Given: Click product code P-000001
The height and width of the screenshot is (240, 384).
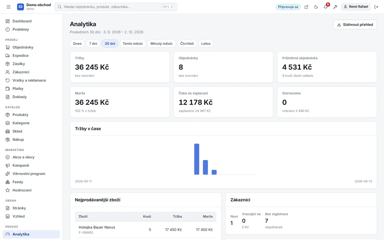Looking at the screenshot, I should click(x=86, y=233).
